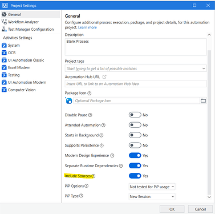Viewport: 215px width, 214px height.
Task: Turn on Attended Automation switch
Action: coord(135,125)
